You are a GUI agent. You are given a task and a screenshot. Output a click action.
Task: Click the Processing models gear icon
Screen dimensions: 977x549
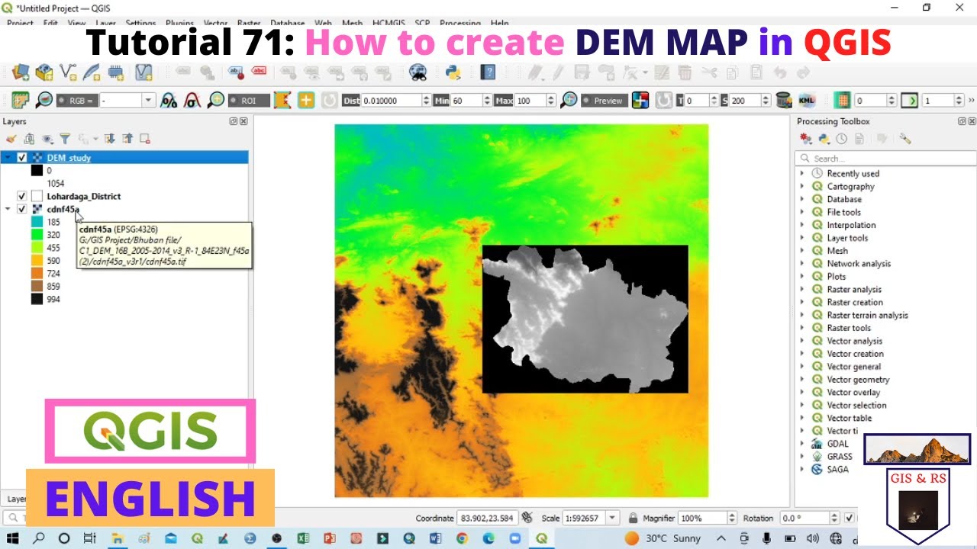pyautogui.click(x=805, y=139)
